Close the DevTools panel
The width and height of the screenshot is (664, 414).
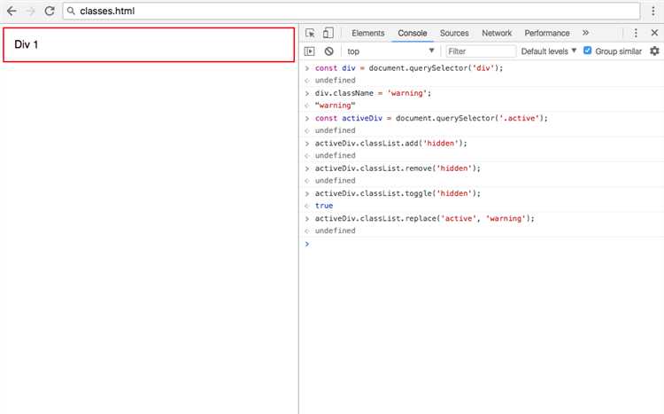click(654, 33)
